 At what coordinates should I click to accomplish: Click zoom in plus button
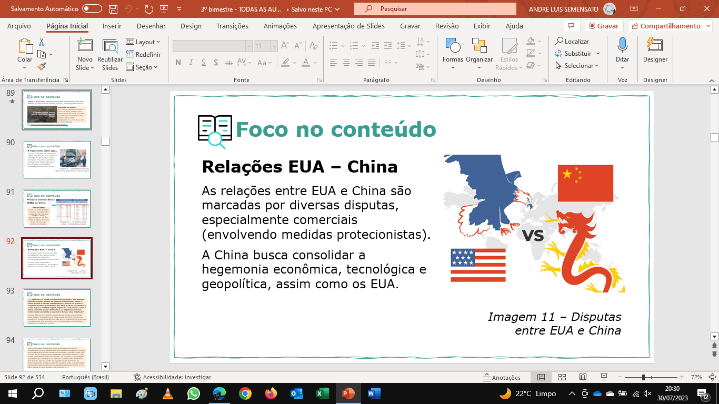682,378
